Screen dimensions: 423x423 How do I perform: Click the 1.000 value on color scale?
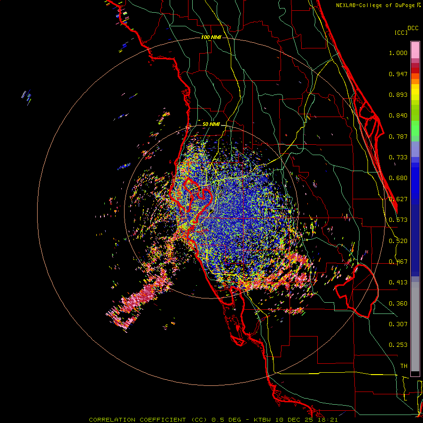click(398, 53)
